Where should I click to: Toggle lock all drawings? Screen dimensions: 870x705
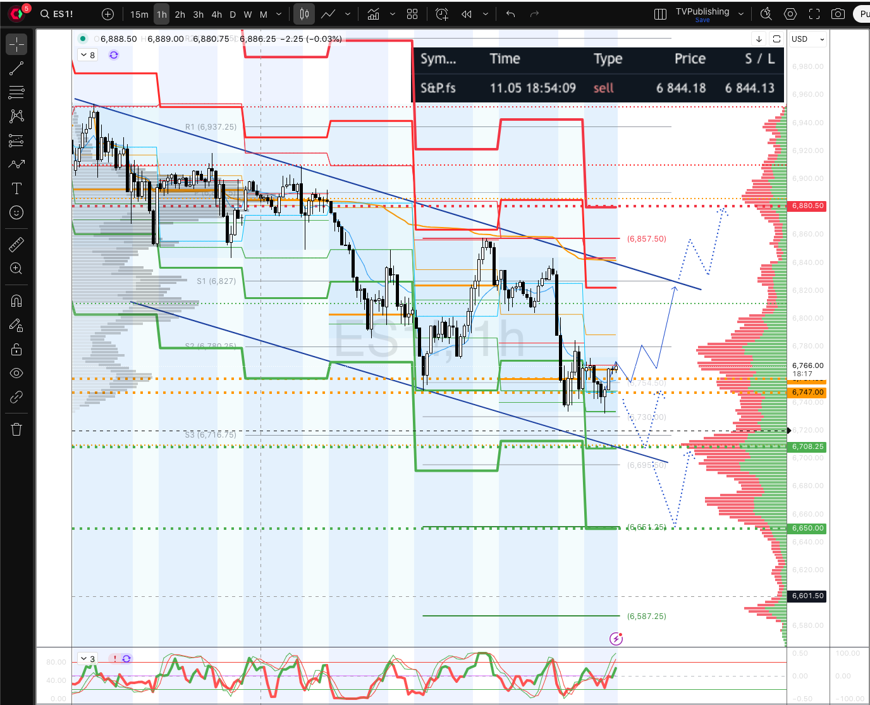point(16,349)
